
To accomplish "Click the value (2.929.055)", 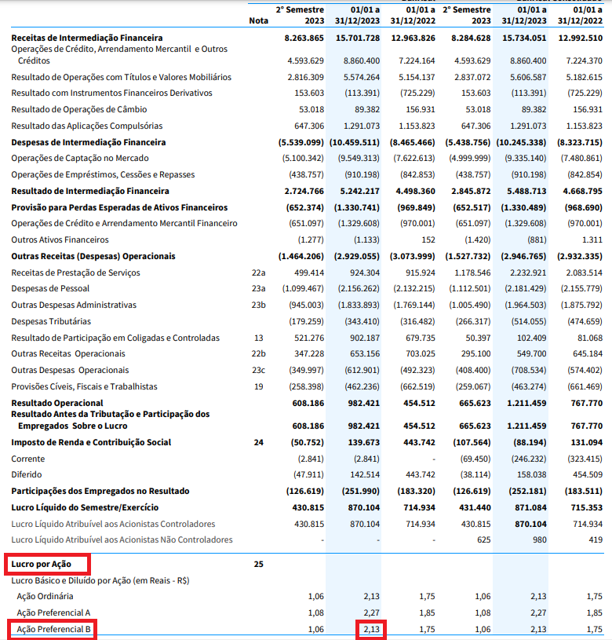I will [357, 256].
